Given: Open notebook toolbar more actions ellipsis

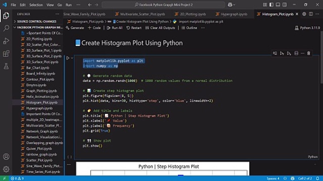Looking at the screenshot, I should (203, 28).
